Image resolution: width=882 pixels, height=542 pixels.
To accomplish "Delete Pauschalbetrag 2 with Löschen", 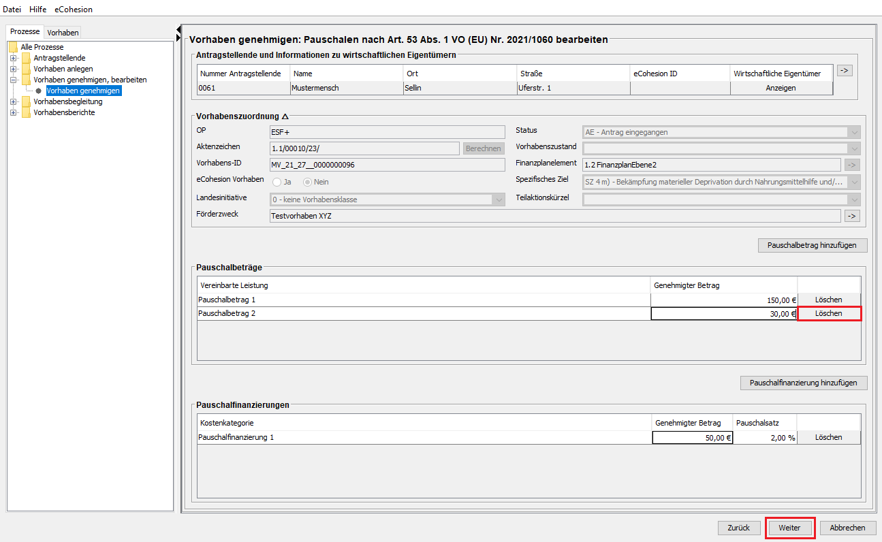I will (829, 313).
